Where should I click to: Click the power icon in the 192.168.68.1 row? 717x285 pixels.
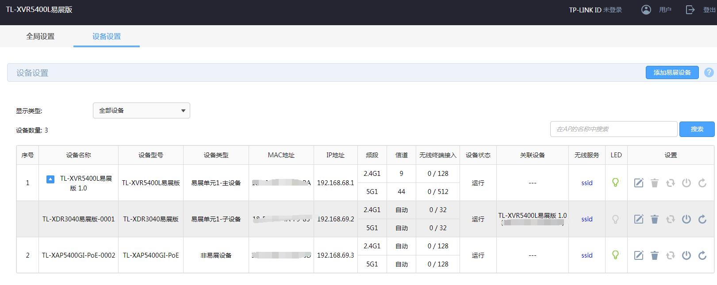pyautogui.click(x=686, y=183)
